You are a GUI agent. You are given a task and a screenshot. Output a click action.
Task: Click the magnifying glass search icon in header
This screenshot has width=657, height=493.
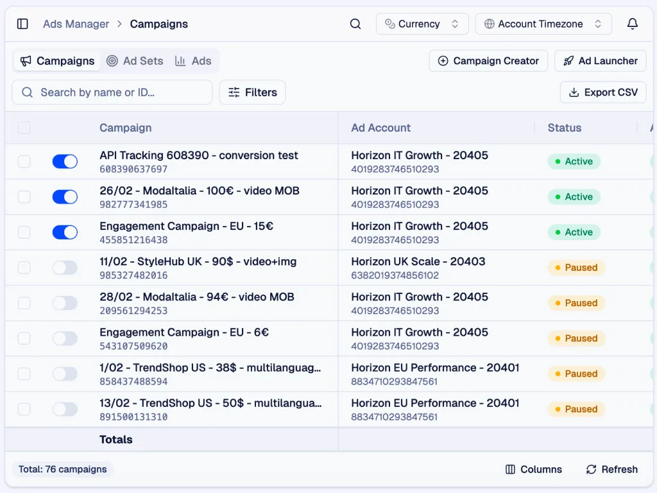(355, 24)
